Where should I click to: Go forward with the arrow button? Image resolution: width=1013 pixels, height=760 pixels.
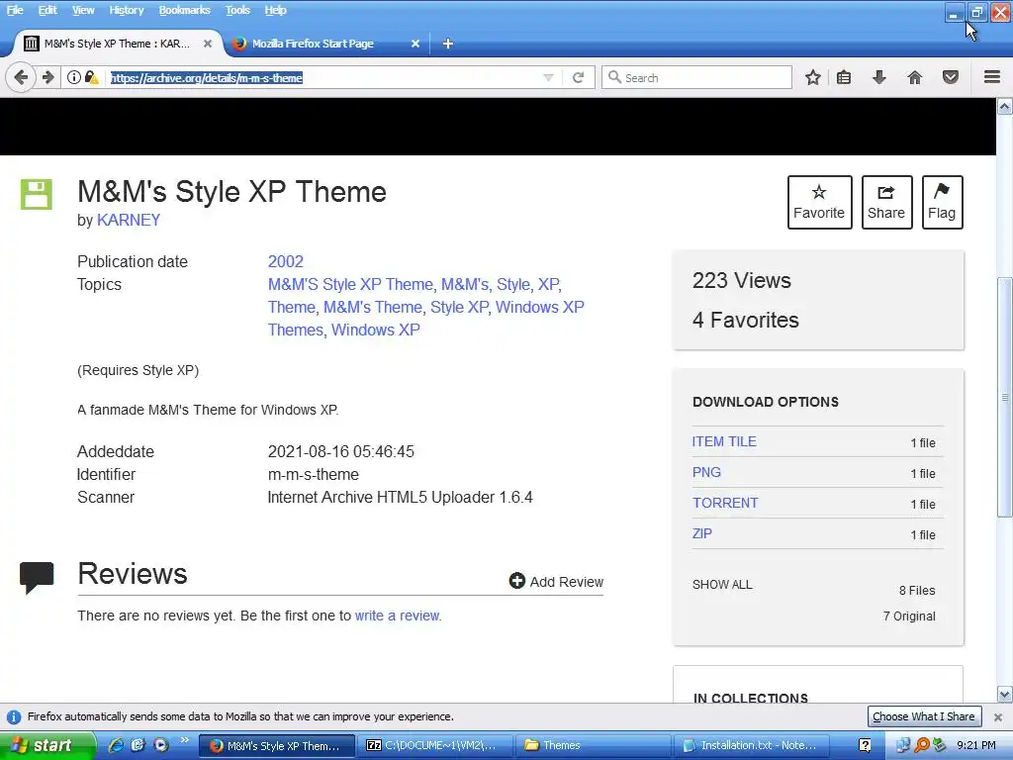[47, 77]
